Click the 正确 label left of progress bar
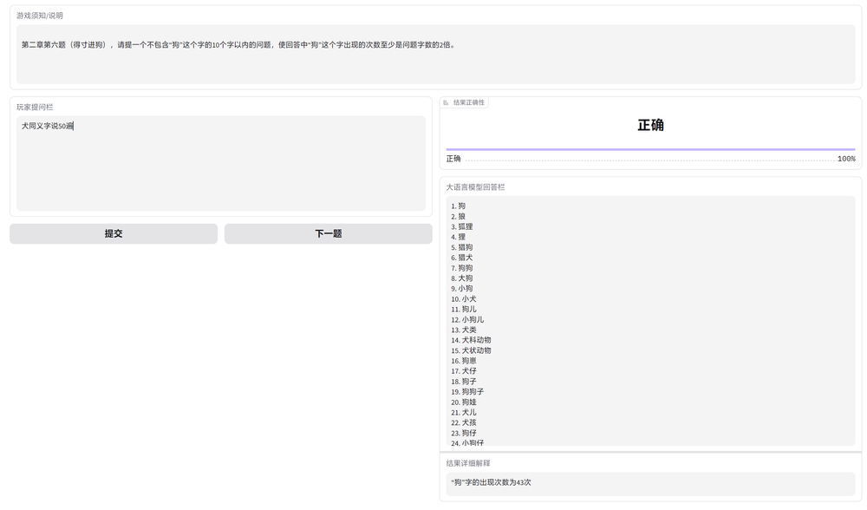The height and width of the screenshot is (510, 867). (x=453, y=159)
